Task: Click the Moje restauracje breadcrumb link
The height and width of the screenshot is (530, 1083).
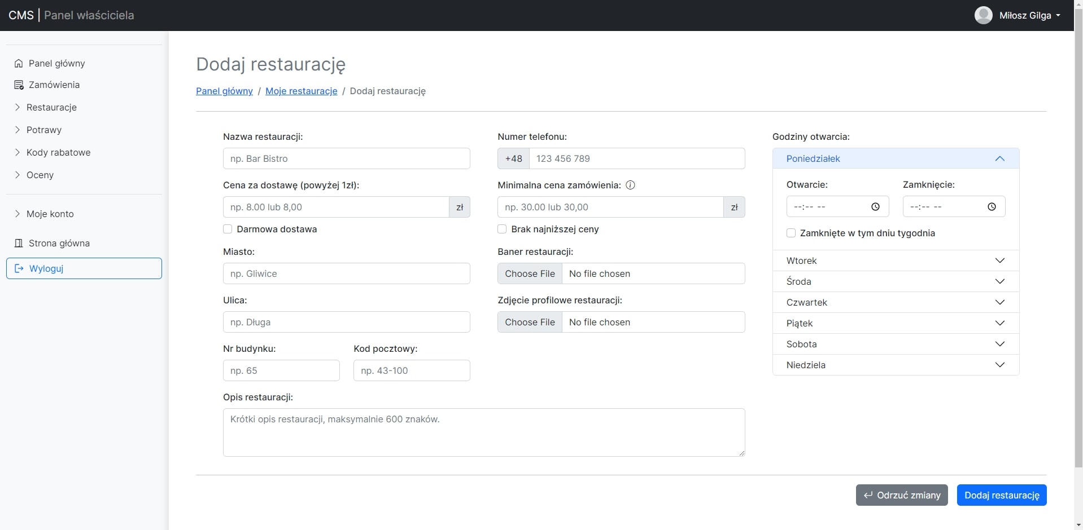Action: (x=302, y=91)
